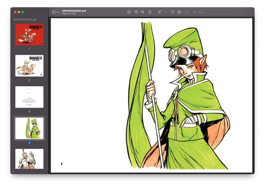Click the Zoom Out magnifier icon
Viewport: 265px width, 188px height.
pos(136,12)
